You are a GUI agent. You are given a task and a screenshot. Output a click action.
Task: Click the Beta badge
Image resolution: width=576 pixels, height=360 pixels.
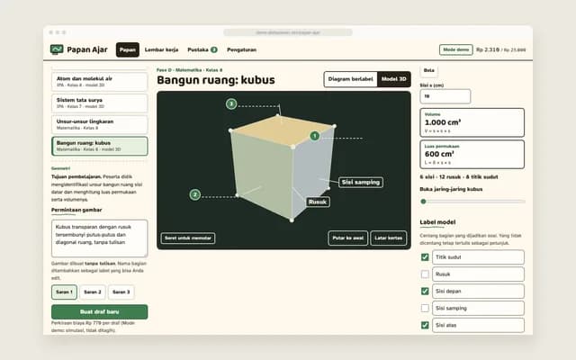pyautogui.click(x=428, y=70)
